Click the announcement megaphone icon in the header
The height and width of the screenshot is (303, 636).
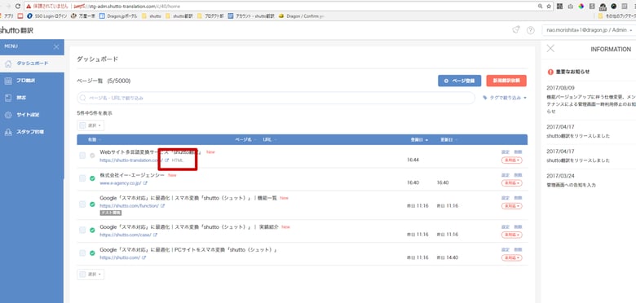[x=516, y=30]
